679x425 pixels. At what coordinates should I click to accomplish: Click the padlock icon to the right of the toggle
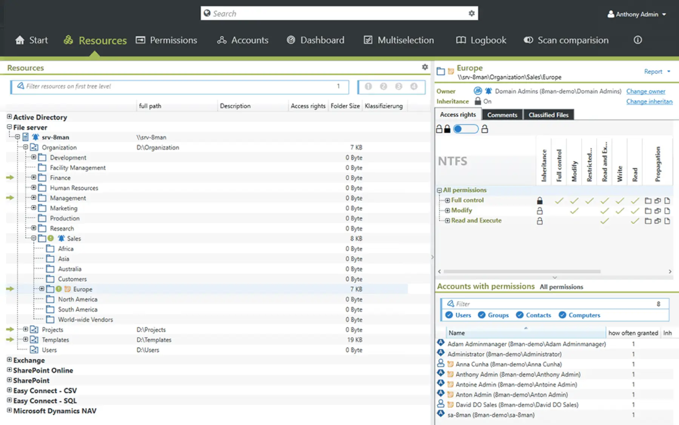click(x=485, y=129)
